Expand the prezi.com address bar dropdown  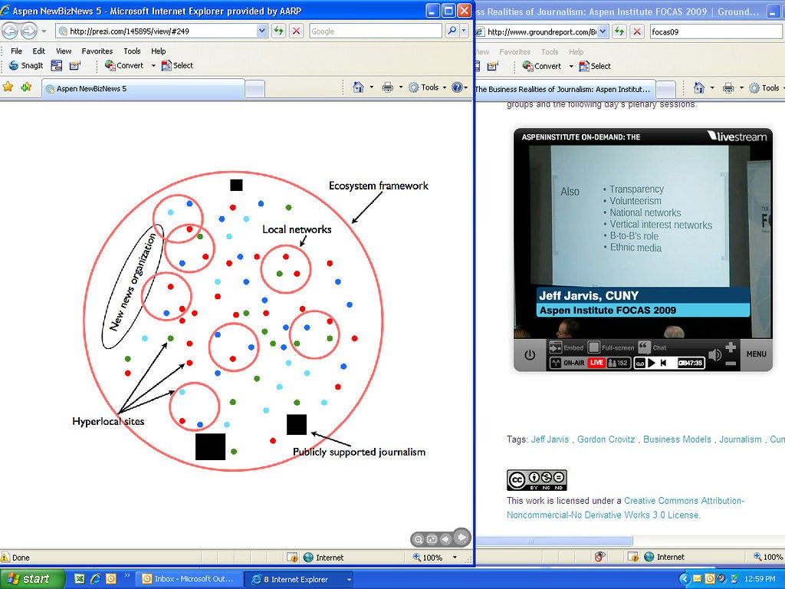pos(261,31)
